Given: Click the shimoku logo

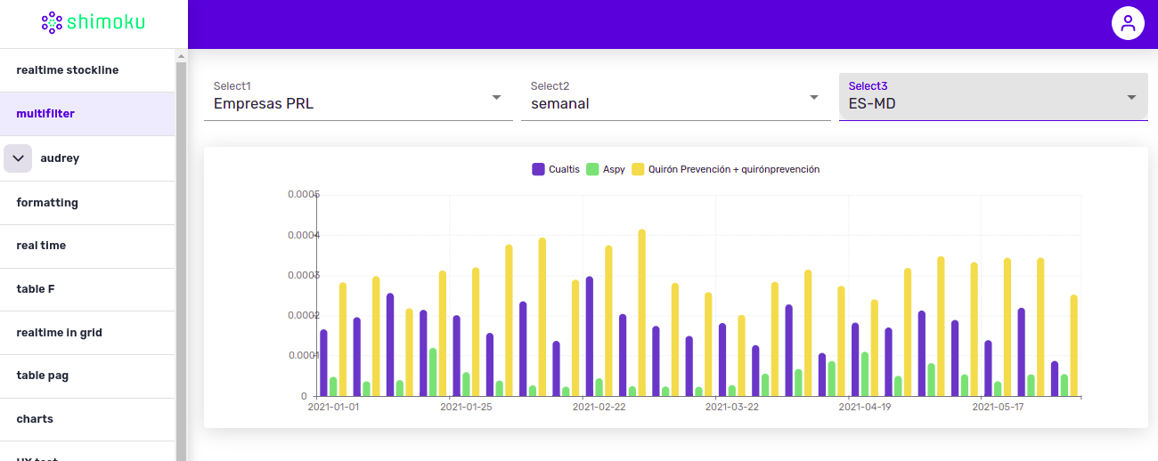Looking at the screenshot, I should pyautogui.click(x=93, y=23).
